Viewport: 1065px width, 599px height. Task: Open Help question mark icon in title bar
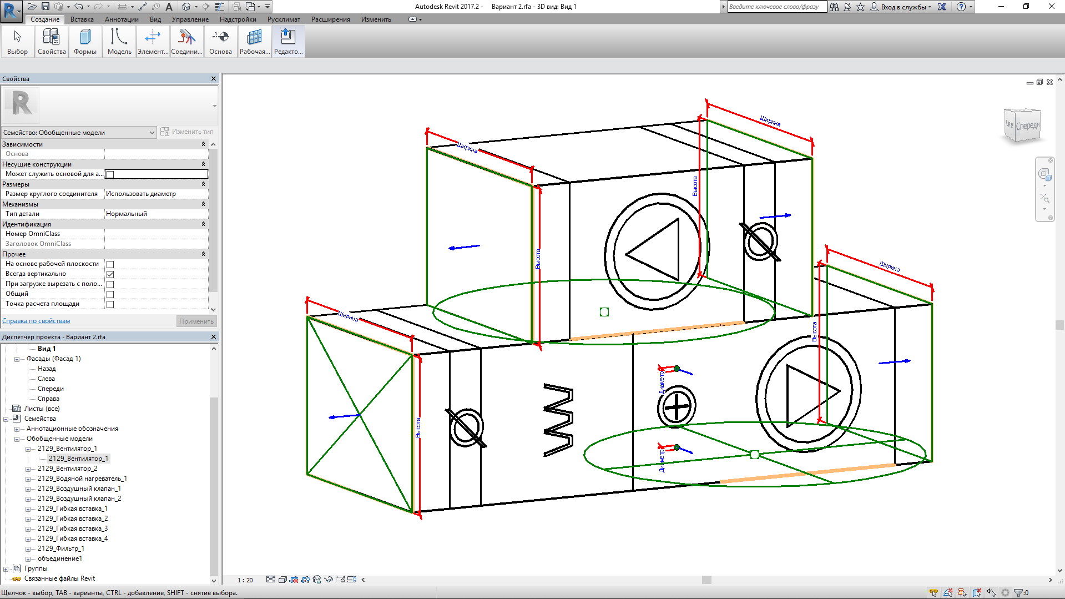(961, 7)
